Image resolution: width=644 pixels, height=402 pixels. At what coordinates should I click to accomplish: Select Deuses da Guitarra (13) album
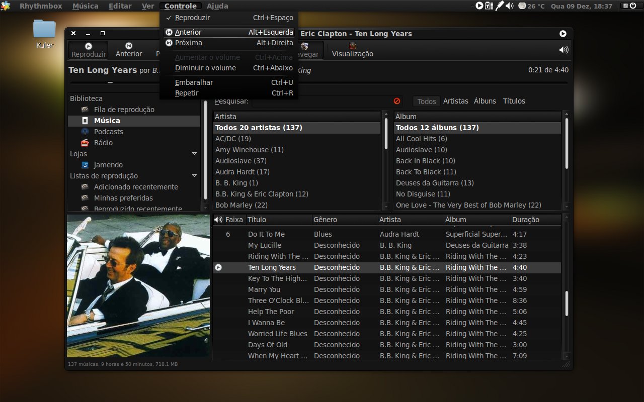[477, 183]
